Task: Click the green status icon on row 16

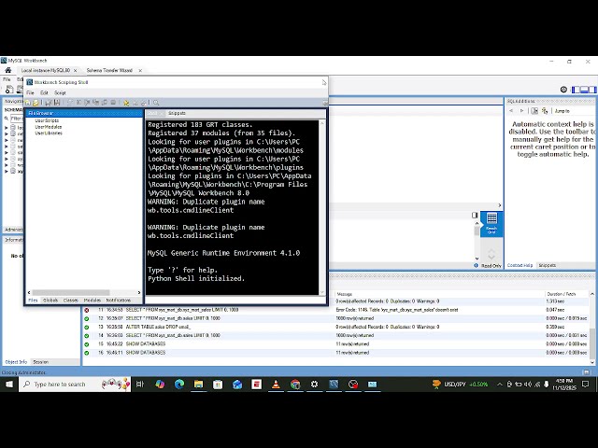Action: pos(87,353)
